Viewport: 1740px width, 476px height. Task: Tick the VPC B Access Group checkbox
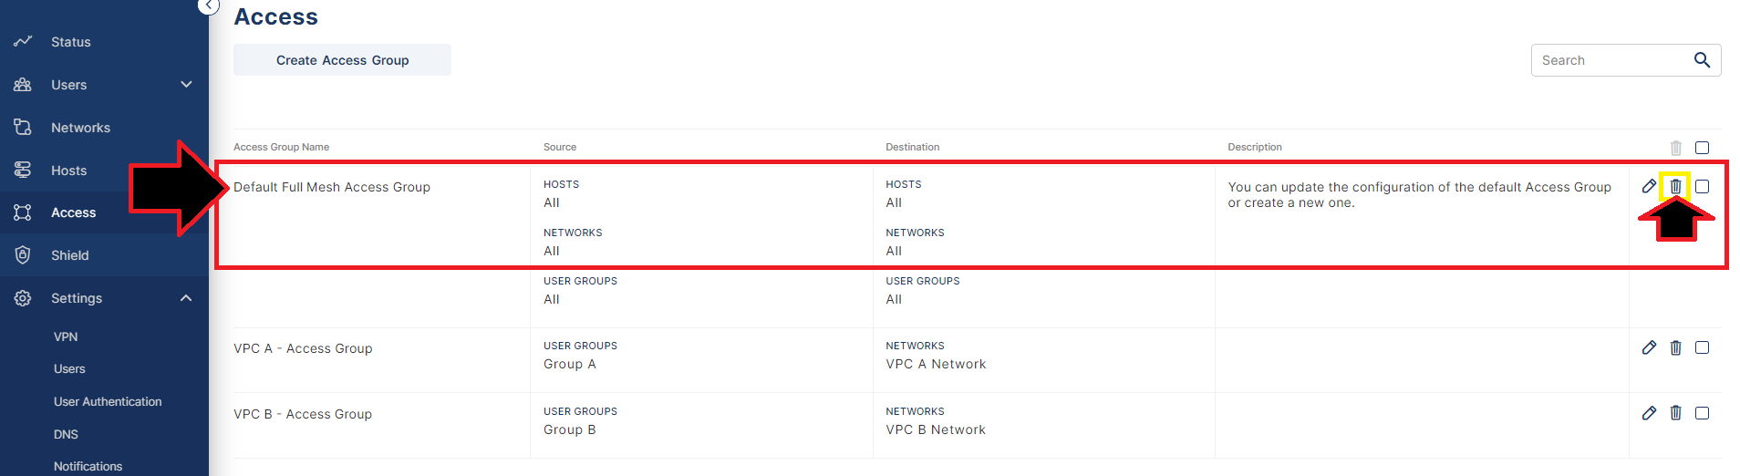(x=1702, y=413)
